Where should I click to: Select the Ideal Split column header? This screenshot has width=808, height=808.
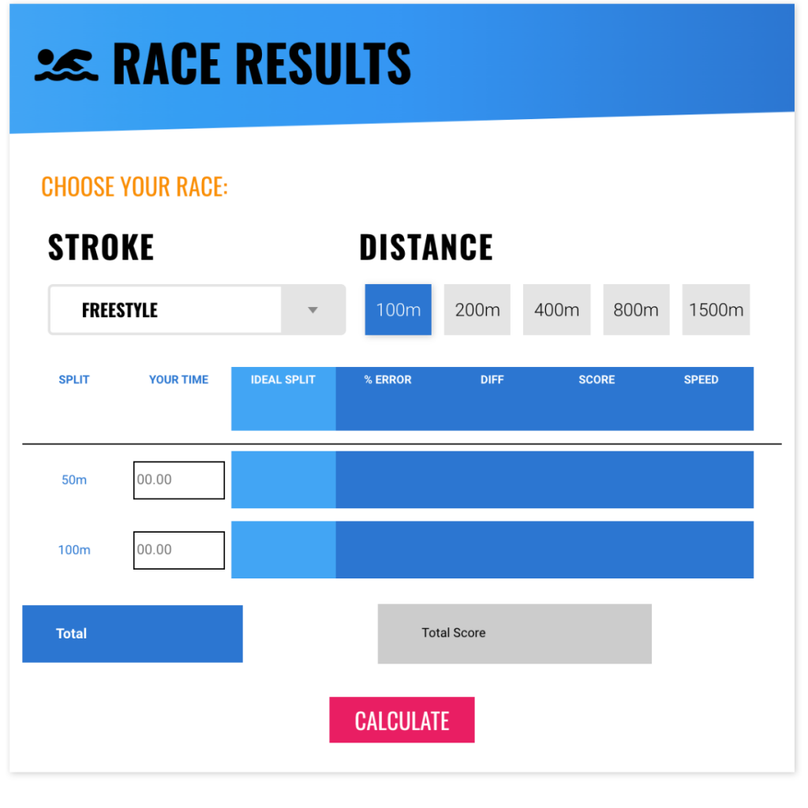(x=283, y=380)
